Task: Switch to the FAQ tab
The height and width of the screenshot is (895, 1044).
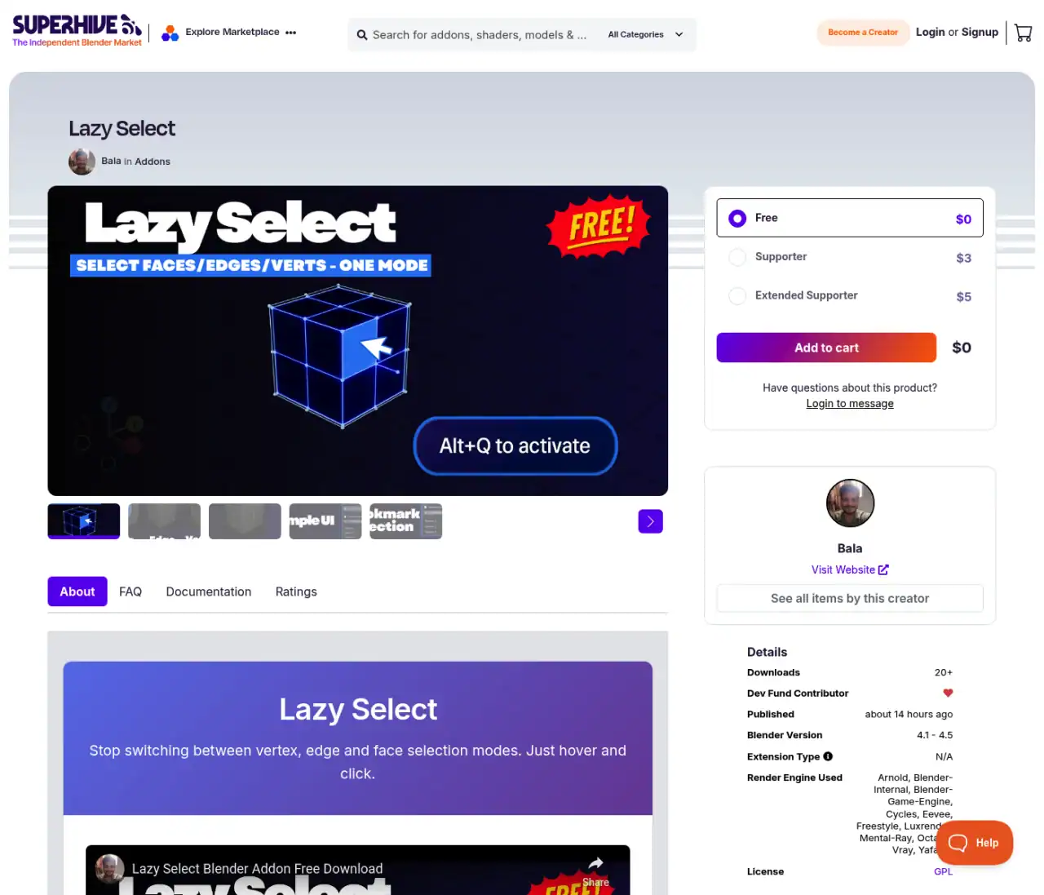Action: click(x=130, y=591)
